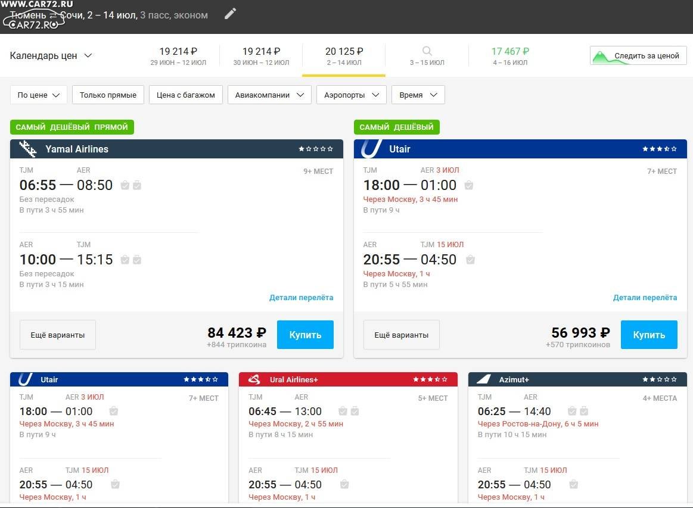Click baggage icons next to 10:00 — 15:15

pos(131,260)
